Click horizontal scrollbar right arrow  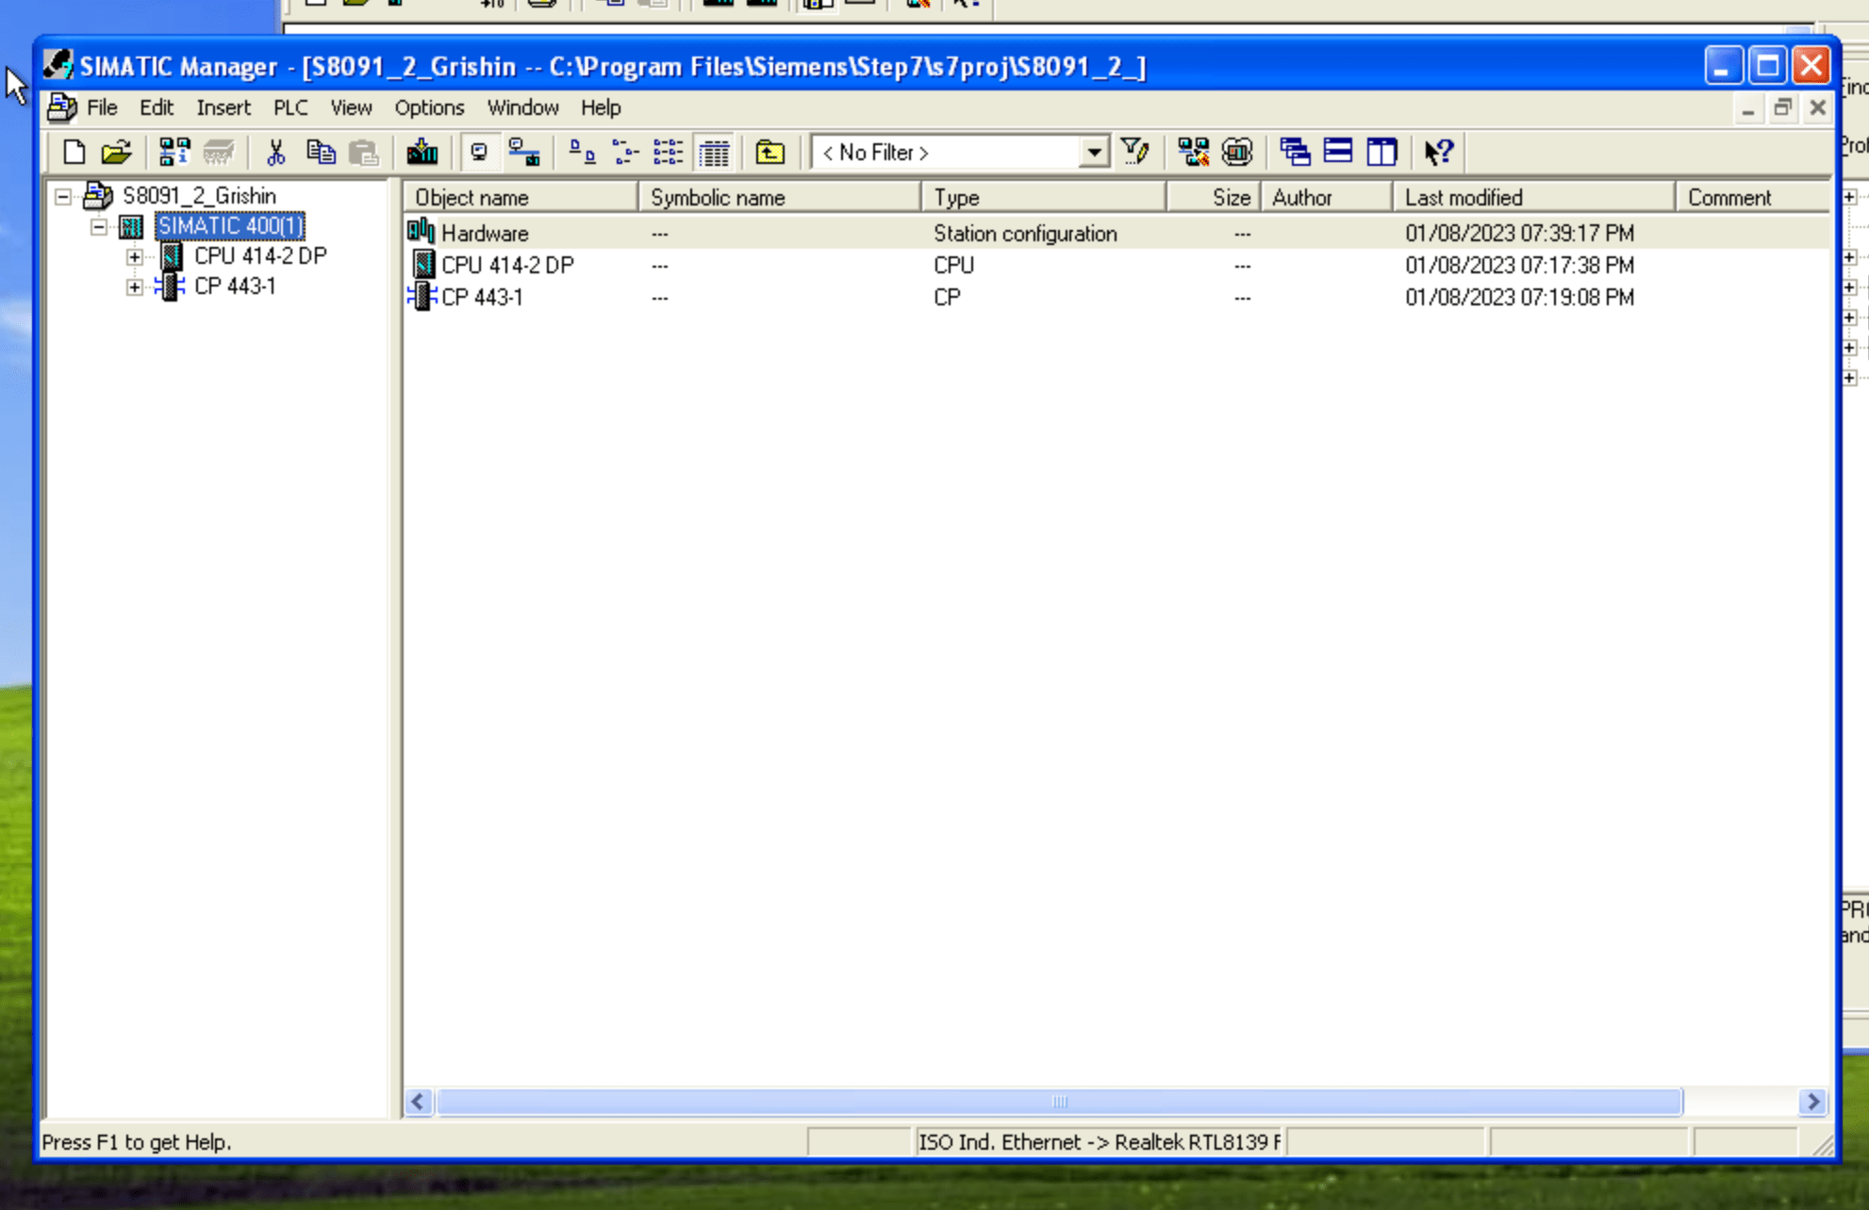tap(1812, 1102)
